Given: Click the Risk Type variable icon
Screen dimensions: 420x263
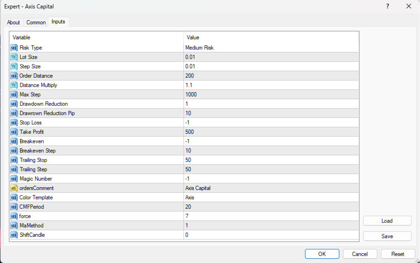Looking at the screenshot, I should [14, 48].
